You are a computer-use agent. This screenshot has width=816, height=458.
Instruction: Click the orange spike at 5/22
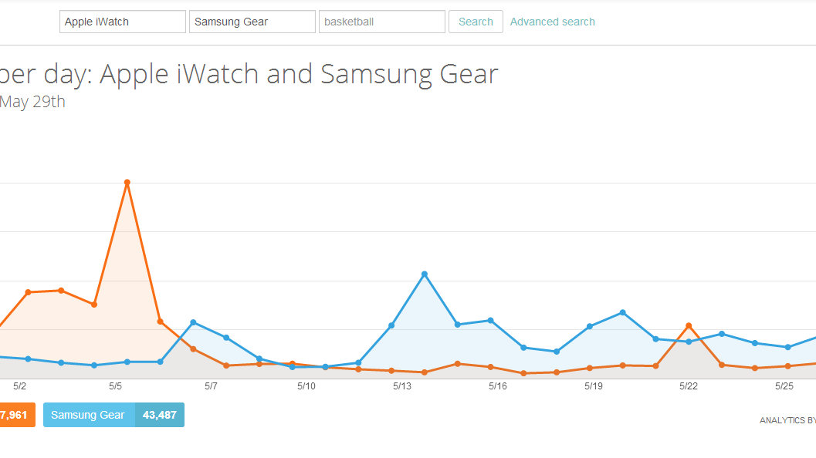(x=688, y=325)
